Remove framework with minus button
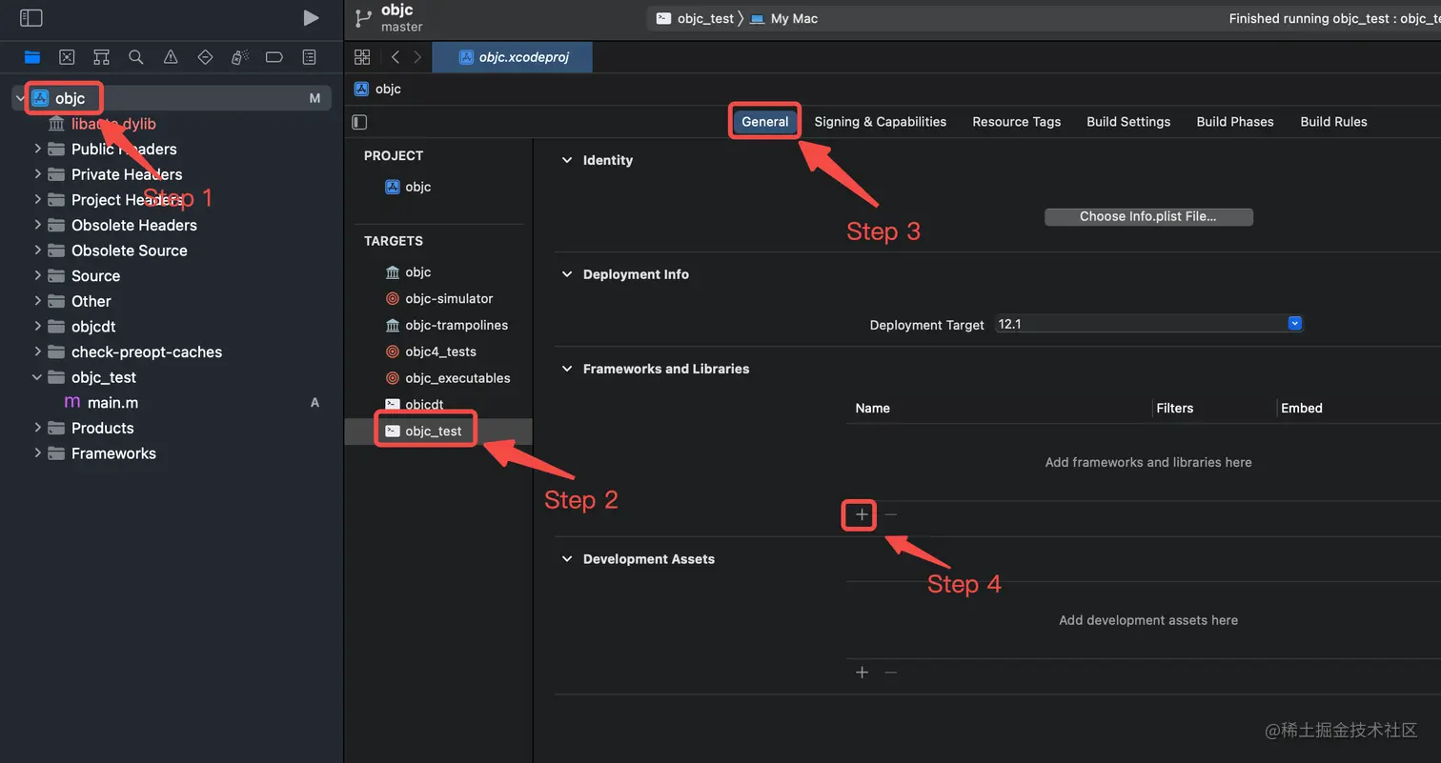 click(890, 514)
